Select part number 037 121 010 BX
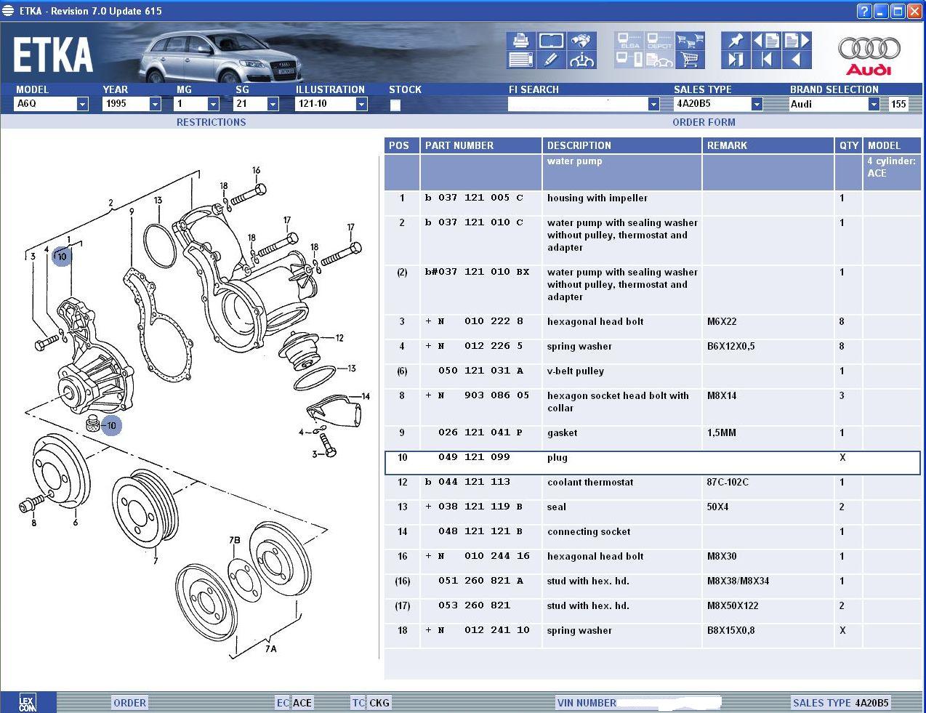 (483, 272)
